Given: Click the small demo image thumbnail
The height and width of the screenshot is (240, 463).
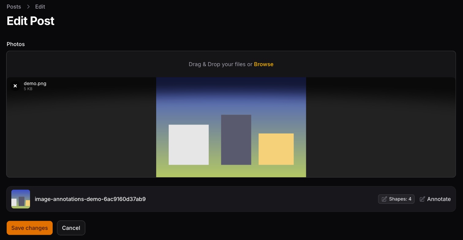Looking at the screenshot, I should (x=21, y=199).
